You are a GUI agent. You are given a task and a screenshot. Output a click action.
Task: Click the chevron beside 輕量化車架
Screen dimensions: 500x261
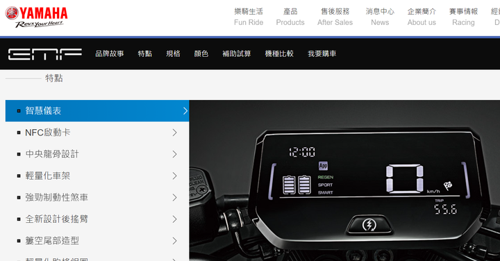click(174, 176)
